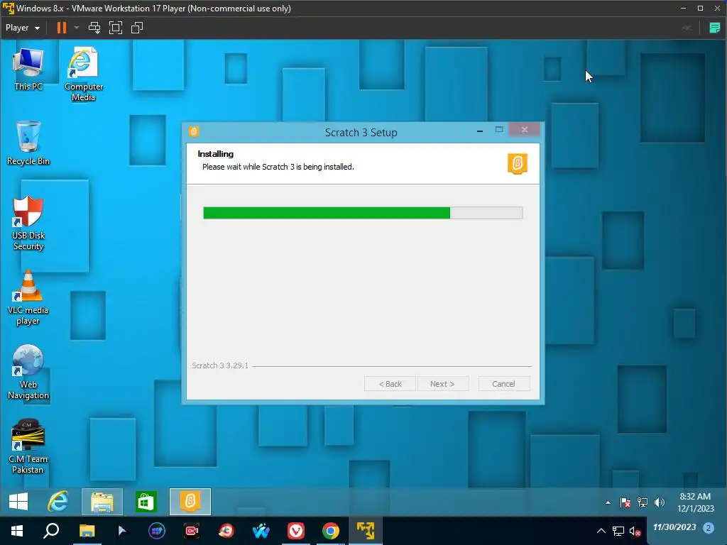Image resolution: width=727 pixels, height=545 pixels.
Task: Select the C.M Team Pakistan shortcut
Action: coord(28,447)
